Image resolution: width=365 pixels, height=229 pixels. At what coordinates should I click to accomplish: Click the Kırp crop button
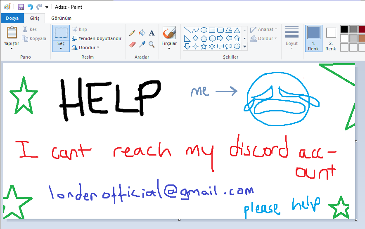click(x=80, y=29)
